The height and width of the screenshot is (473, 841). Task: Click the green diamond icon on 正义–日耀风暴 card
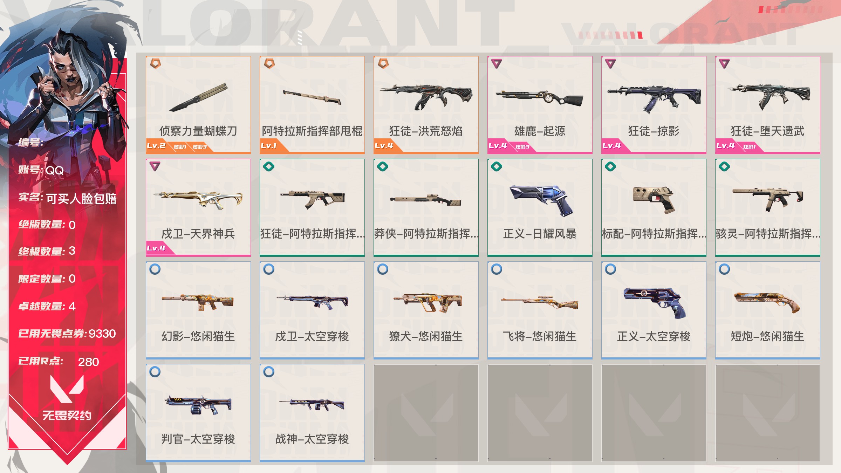point(497,166)
